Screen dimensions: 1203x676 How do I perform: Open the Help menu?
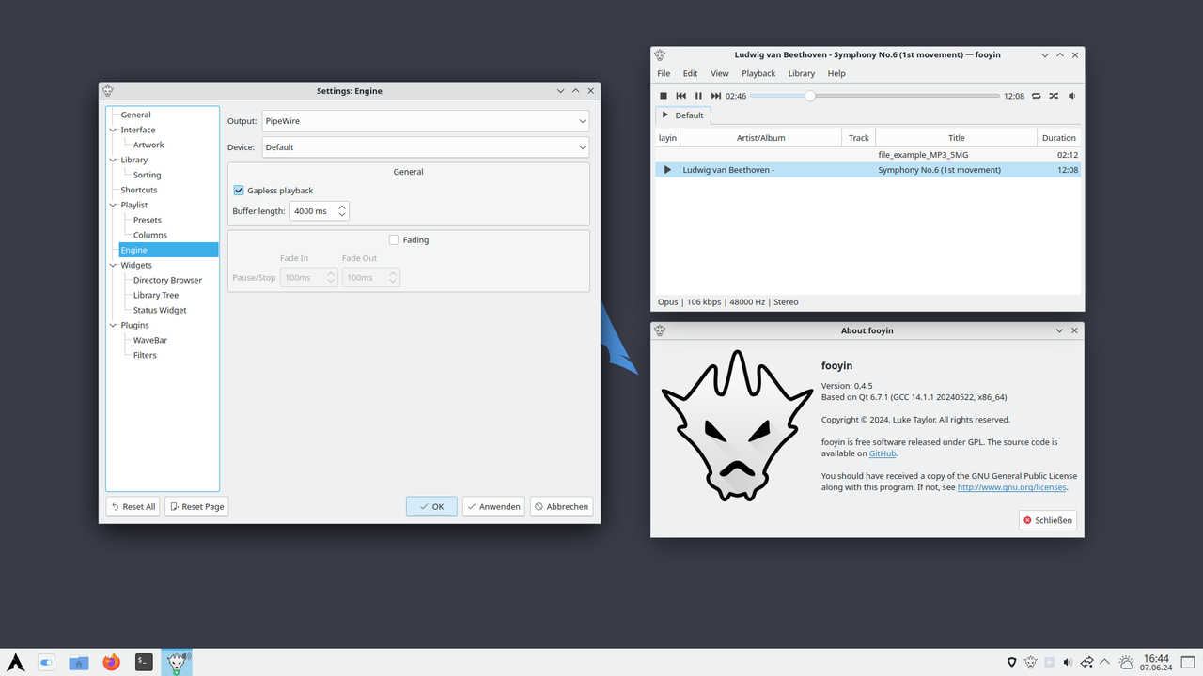(x=836, y=73)
